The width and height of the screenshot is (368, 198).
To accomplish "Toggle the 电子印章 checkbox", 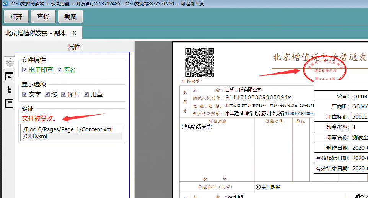I will click(x=24, y=70).
